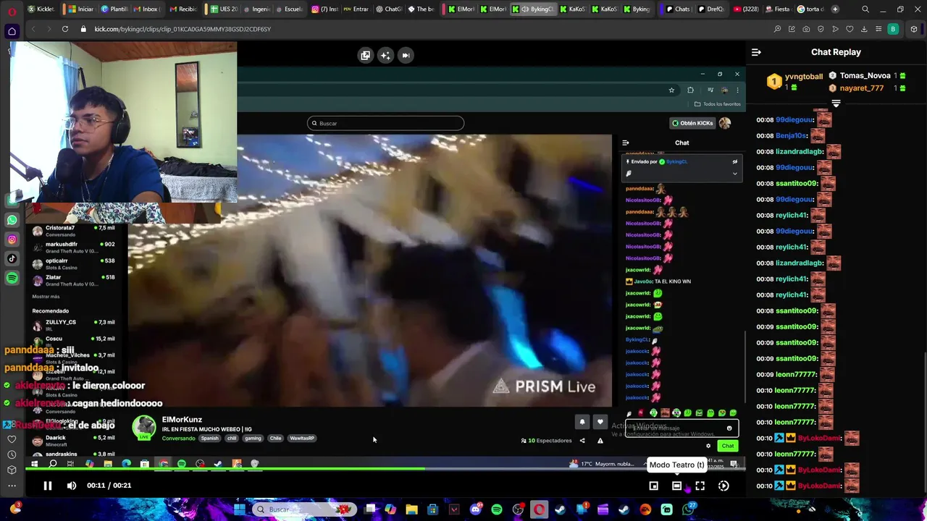The image size is (927, 521).
Task: Click the Spanish tag under stream title
Action: click(x=209, y=438)
